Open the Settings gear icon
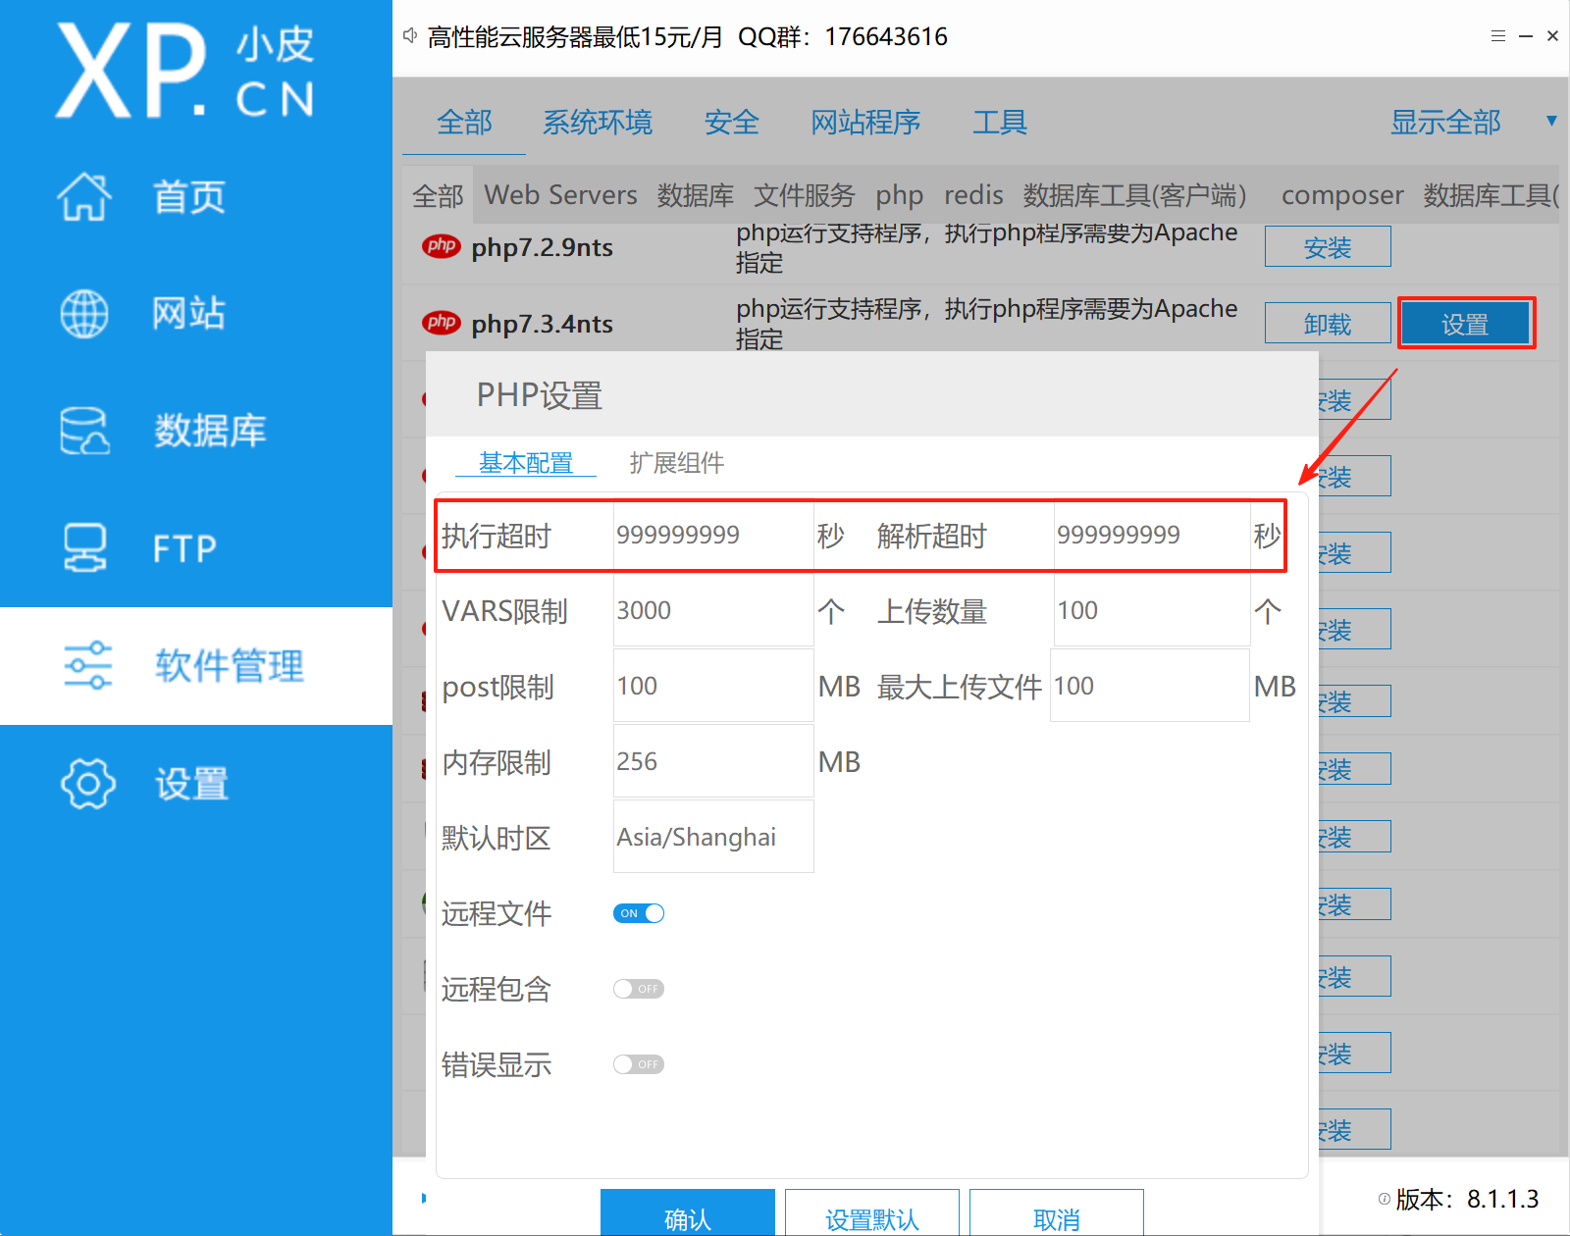Viewport: 1570px width, 1236px height. pos(87,784)
